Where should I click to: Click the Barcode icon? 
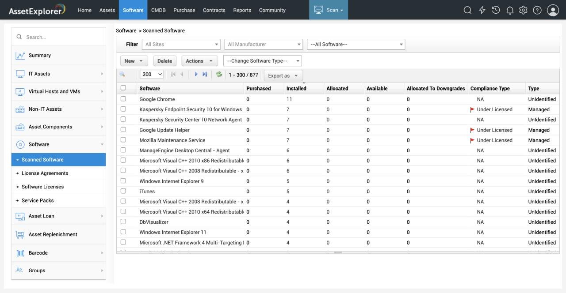tap(20, 253)
